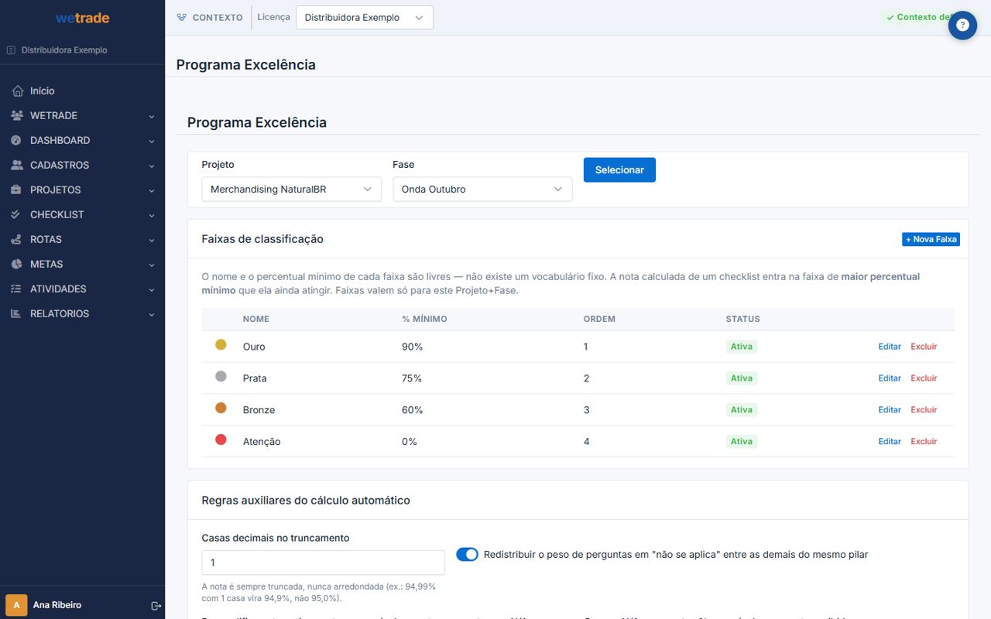This screenshot has width=991, height=619.
Task: Click the DASHBOARD gauge icon
Action: [16, 140]
